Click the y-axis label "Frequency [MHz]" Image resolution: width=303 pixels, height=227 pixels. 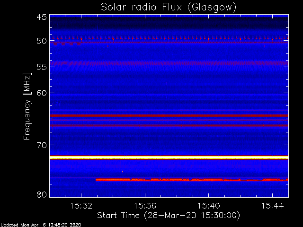click(x=27, y=106)
